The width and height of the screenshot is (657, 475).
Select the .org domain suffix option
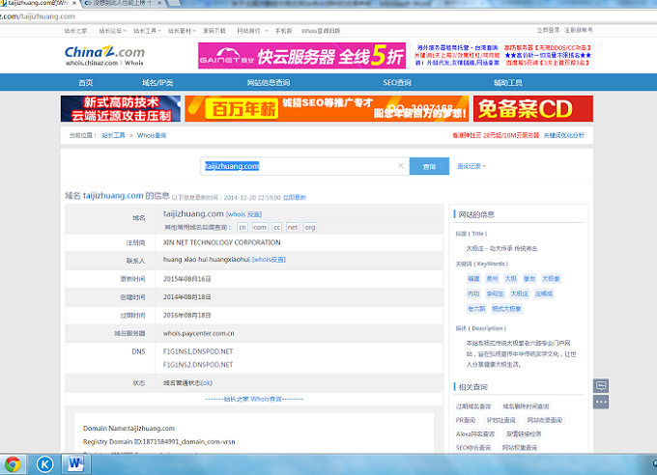click(x=309, y=227)
